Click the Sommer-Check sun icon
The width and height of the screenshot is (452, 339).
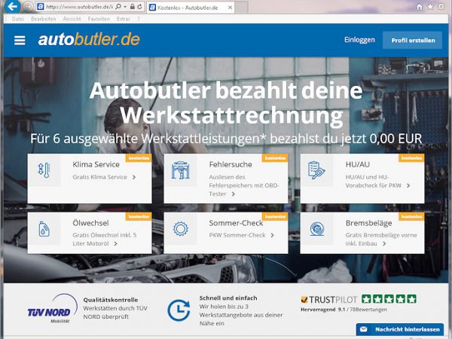(x=181, y=229)
